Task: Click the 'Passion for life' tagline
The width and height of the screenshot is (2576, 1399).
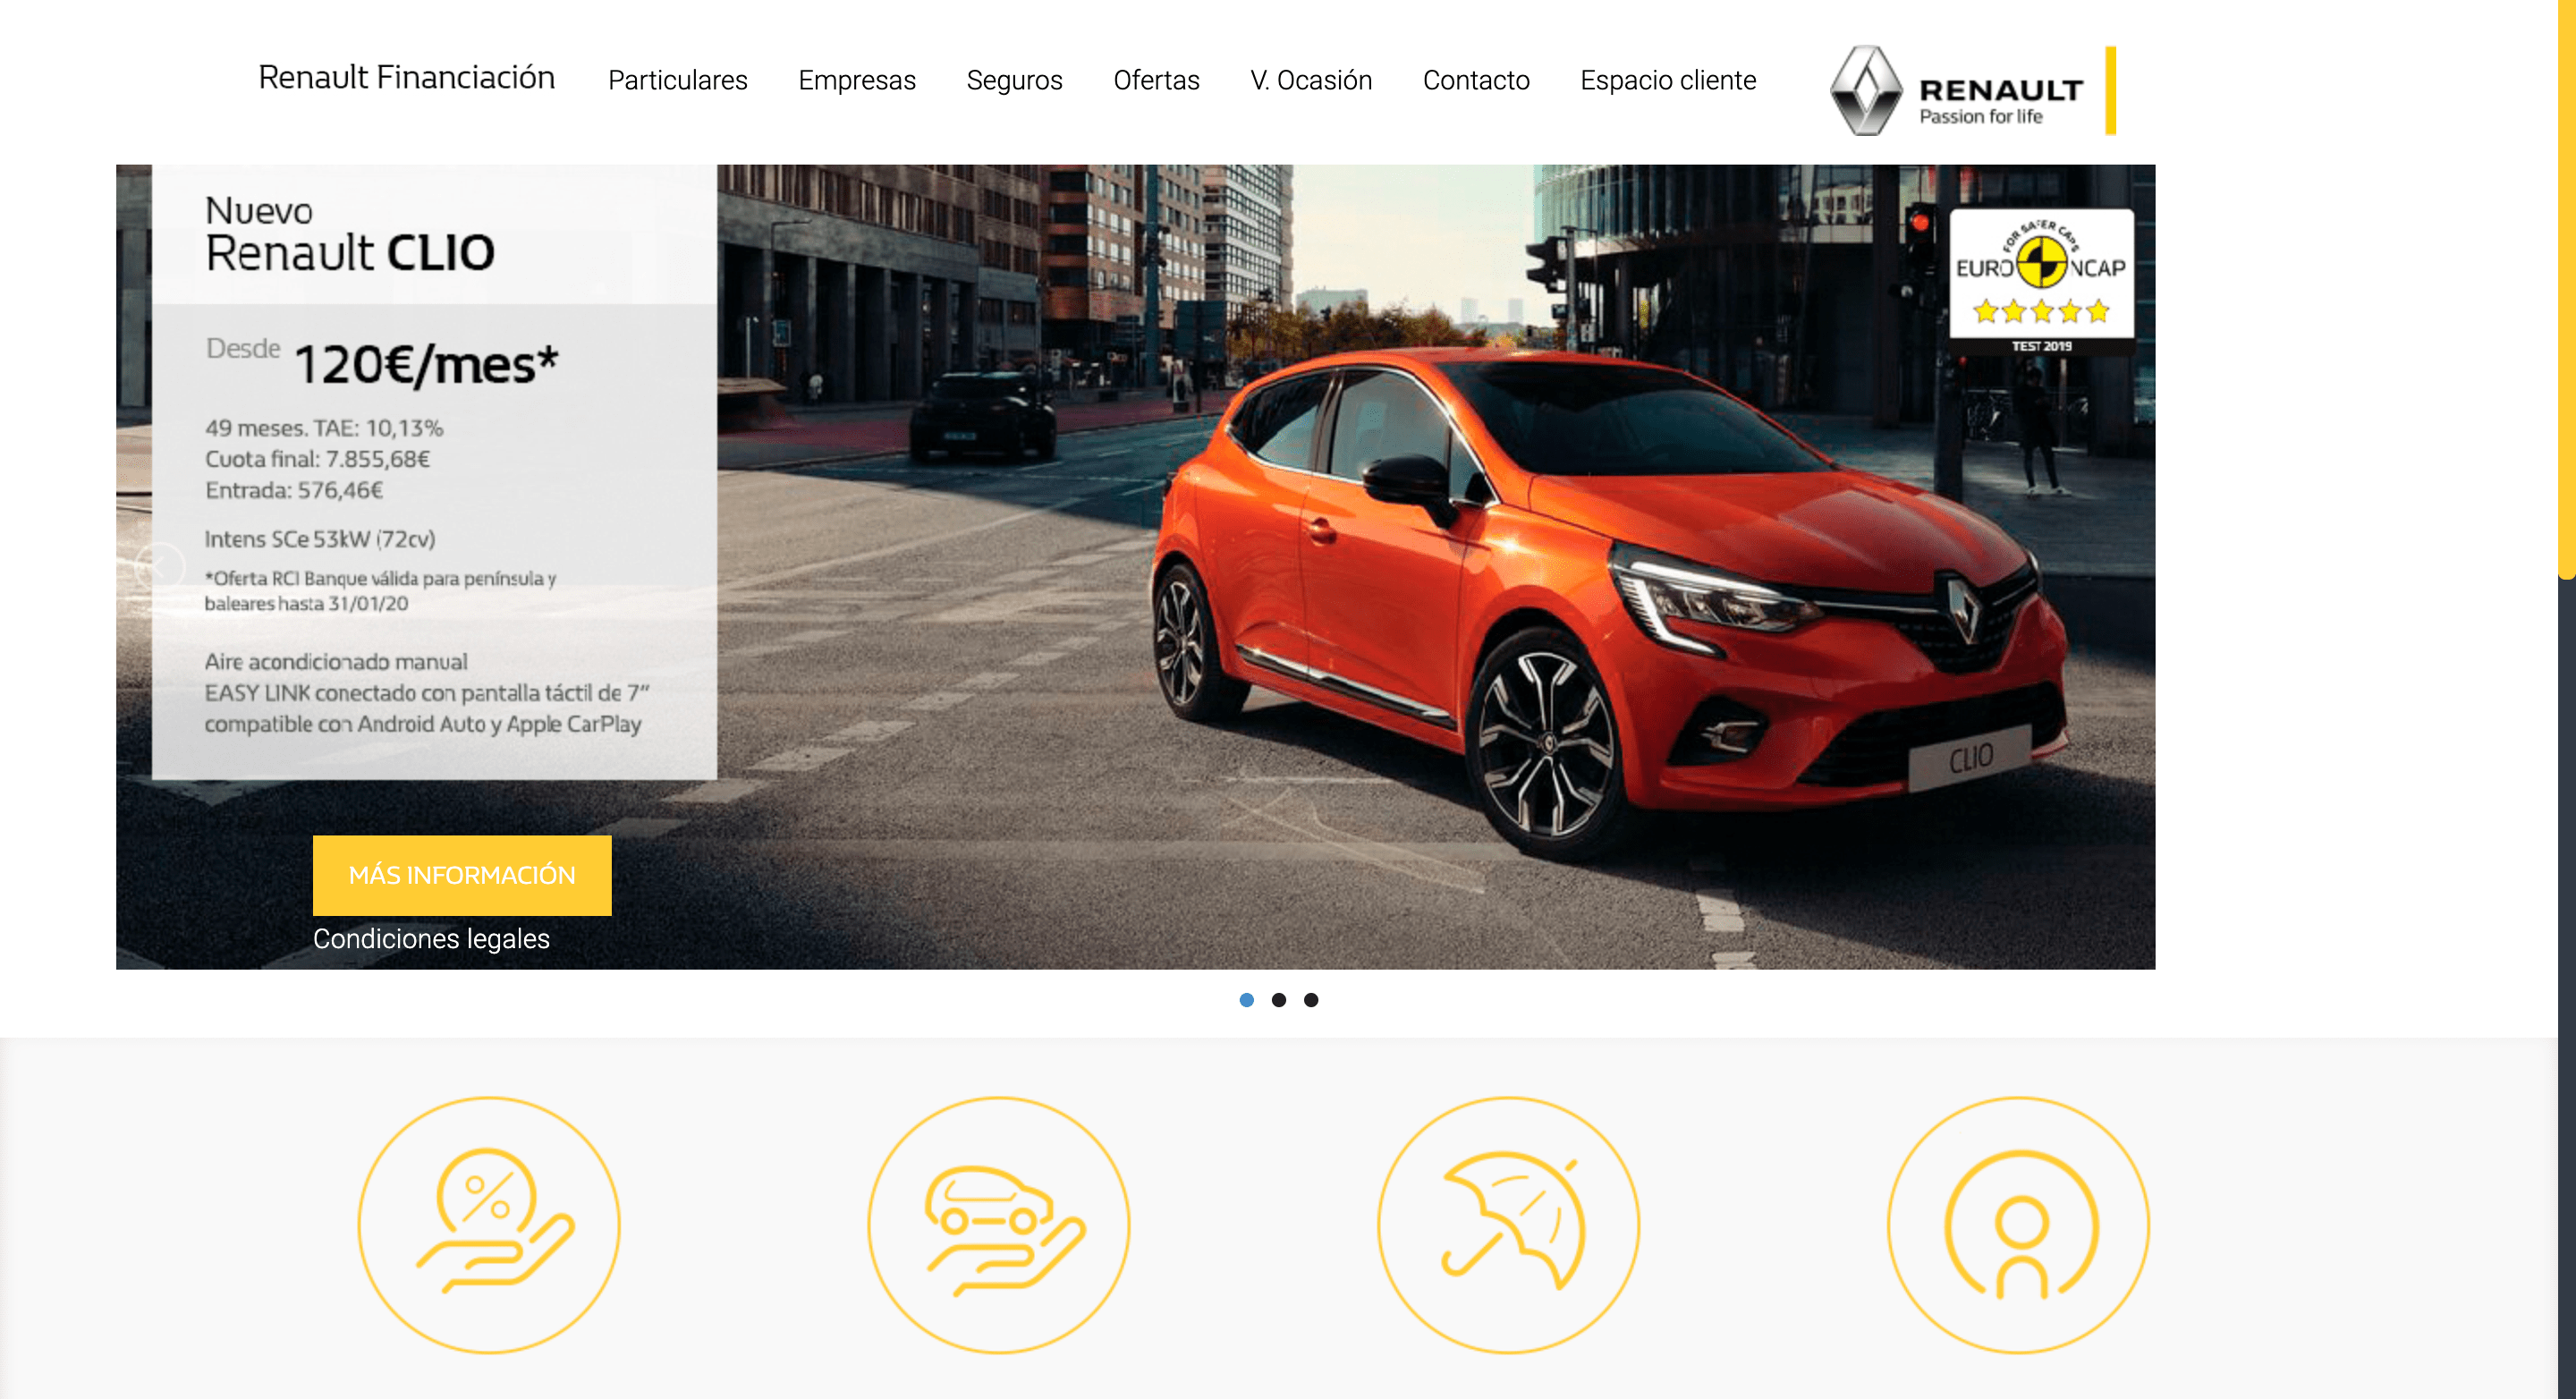Action: 1980,117
